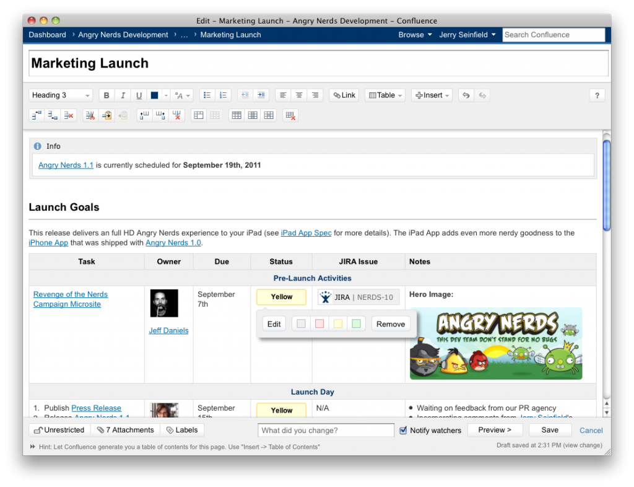Go to Dashboard breadcrumb
The image size is (634, 487).
tap(47, 35)
